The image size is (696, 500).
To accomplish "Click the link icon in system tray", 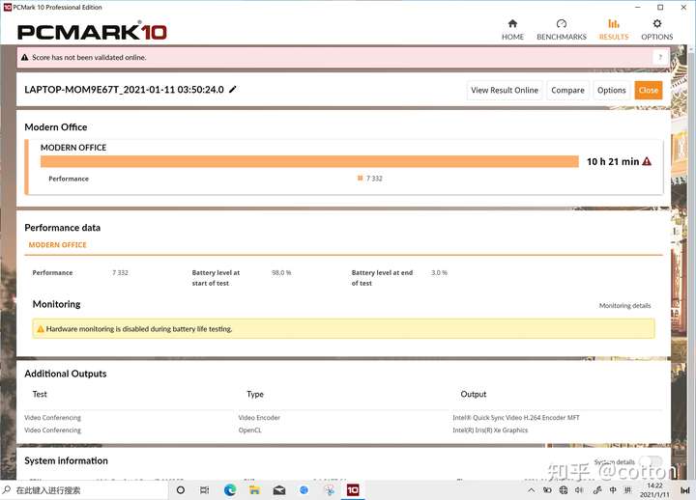I will tap(597, 489).
